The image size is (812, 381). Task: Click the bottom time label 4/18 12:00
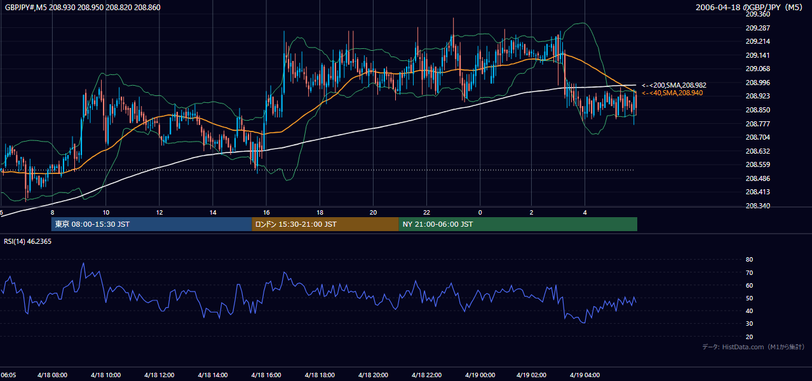pyautogui.click(x=159, y=375)
